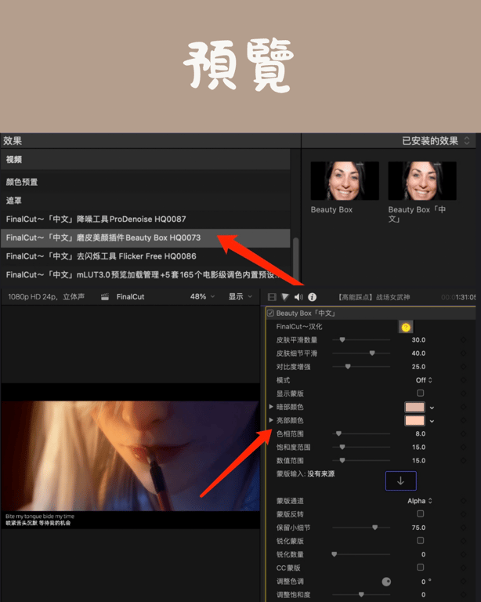This screenshot has height=602, width=481.
Task: Click the 对比度增强 slider
Action: 361,367
